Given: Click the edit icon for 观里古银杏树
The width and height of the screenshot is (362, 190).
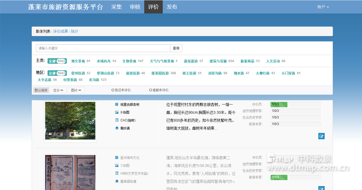Looking at the screenshot, I should pos(321,136).
